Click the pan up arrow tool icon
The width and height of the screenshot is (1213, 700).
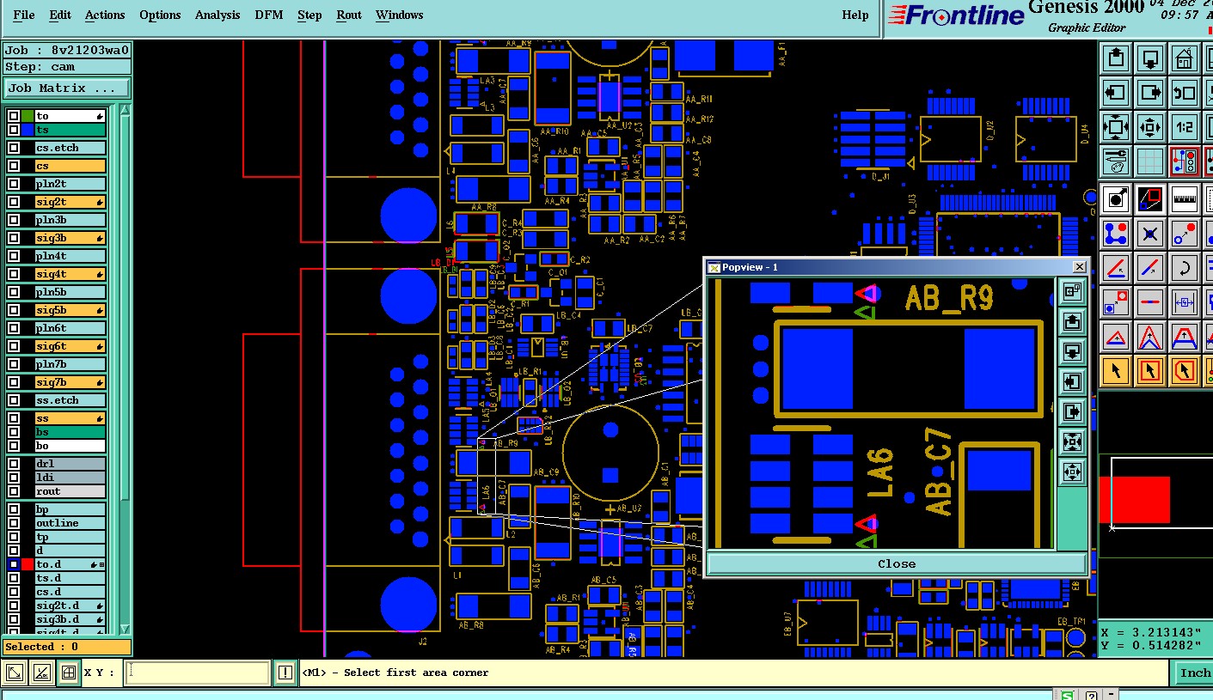pos(1116,58)
